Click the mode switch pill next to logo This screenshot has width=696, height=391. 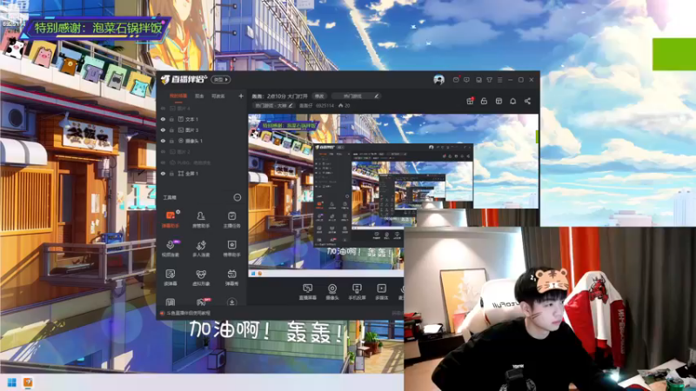(221, 80)
